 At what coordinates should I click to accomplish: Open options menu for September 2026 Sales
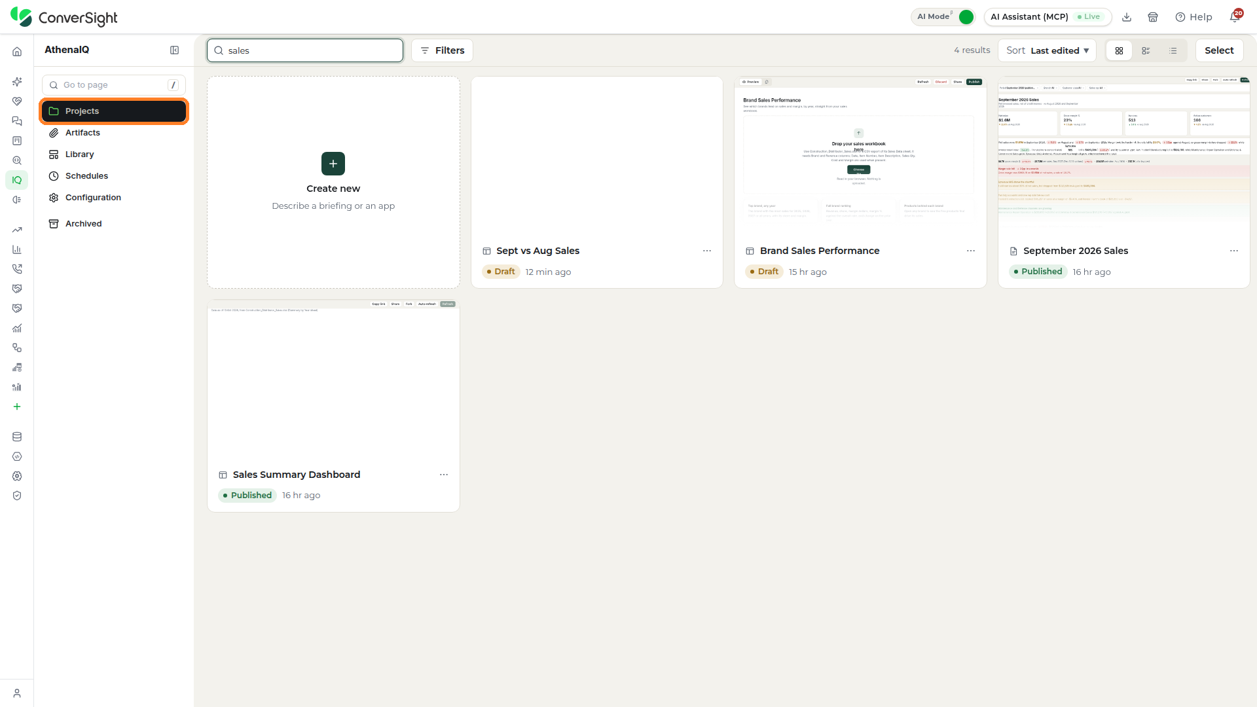coord(1234,251)
